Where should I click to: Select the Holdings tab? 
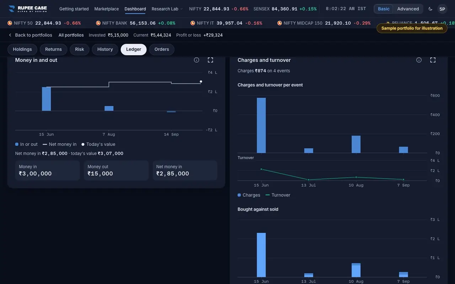(x=22, y=49)
